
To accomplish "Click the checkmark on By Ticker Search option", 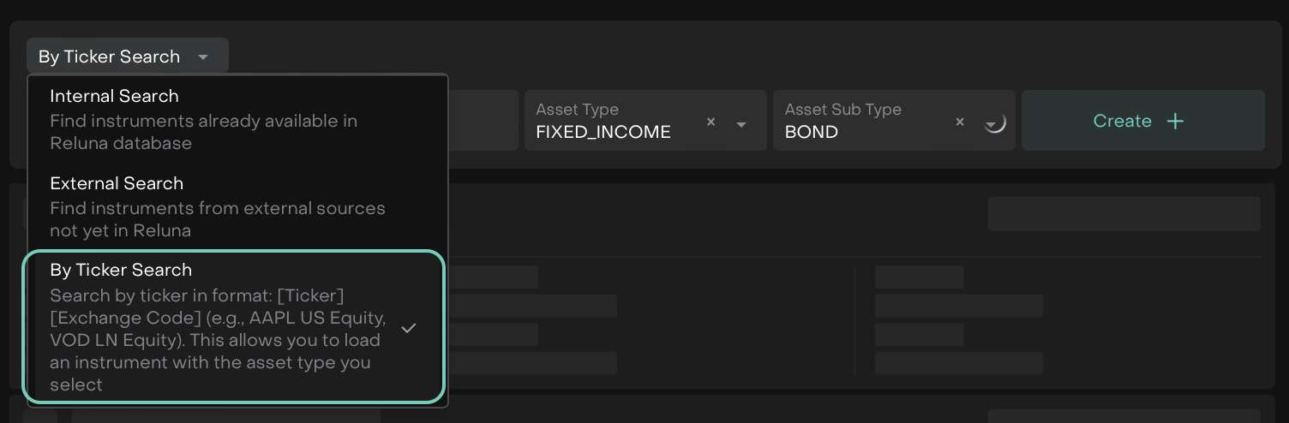I will tap(409, 328).
